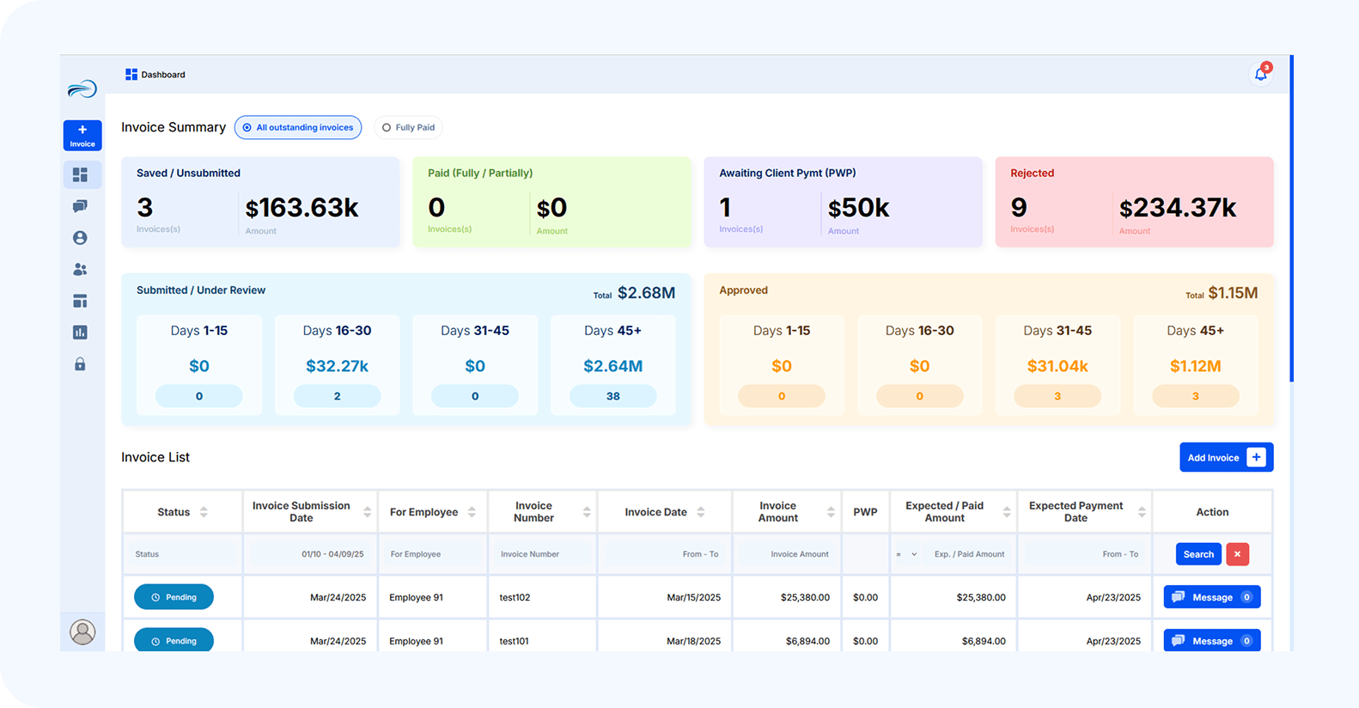The width and height of the screenshot is (1359, 708).
Task: Click the Dashboard title in header
Action: pos(163,75)
